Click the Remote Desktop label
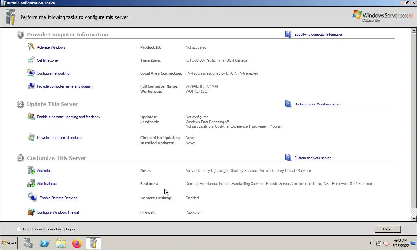The image size is (417, 250). (x=156, y=198)
